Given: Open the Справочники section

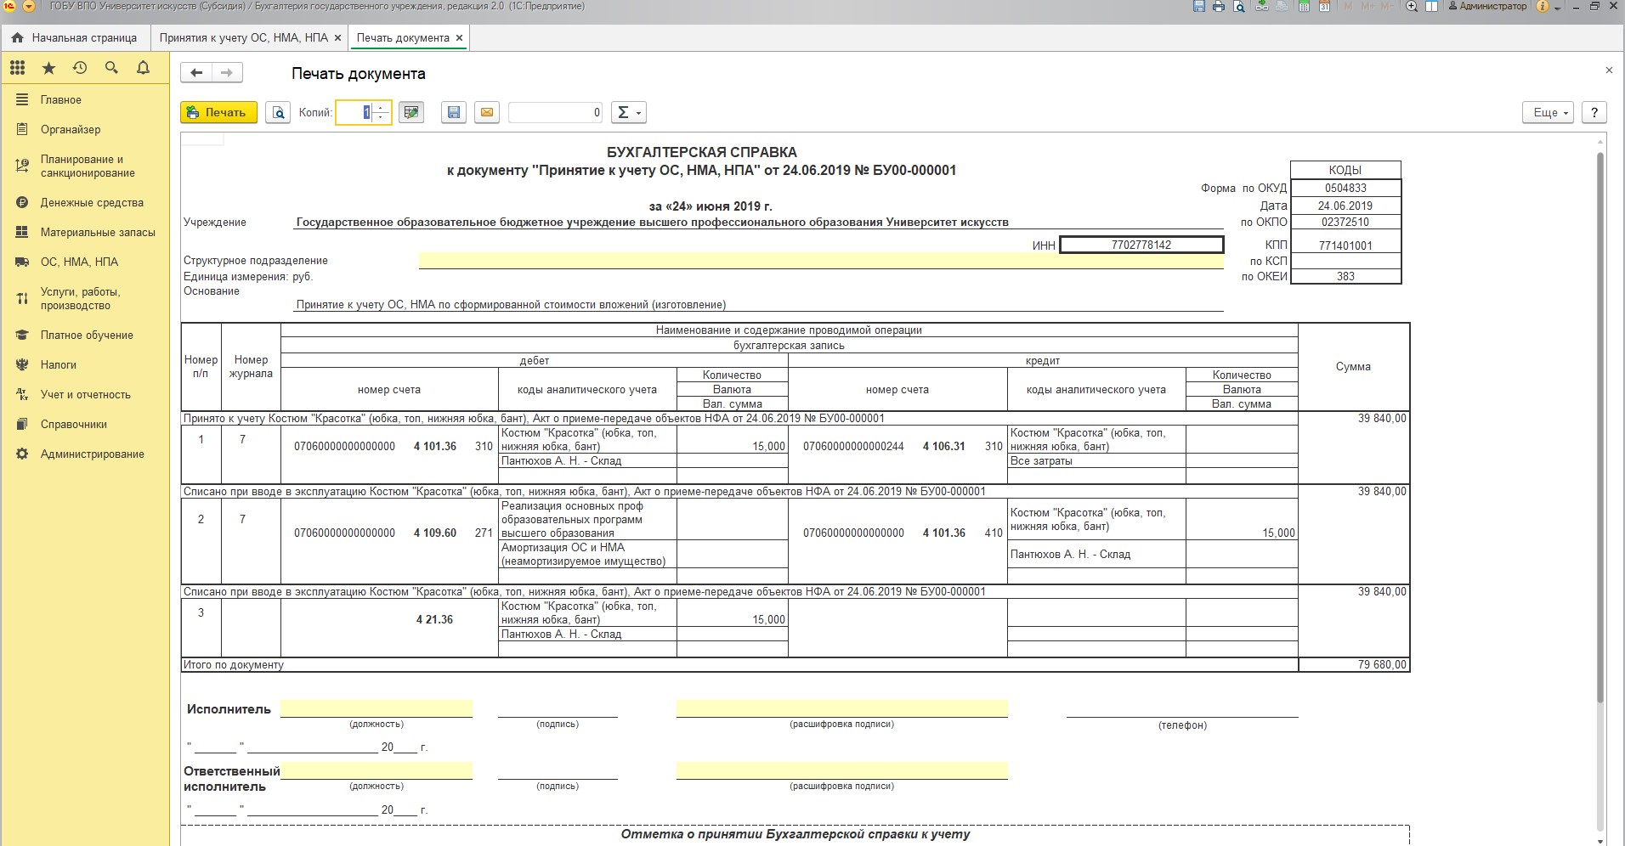Looking at the screenshot, I should [x=85, y=424].
